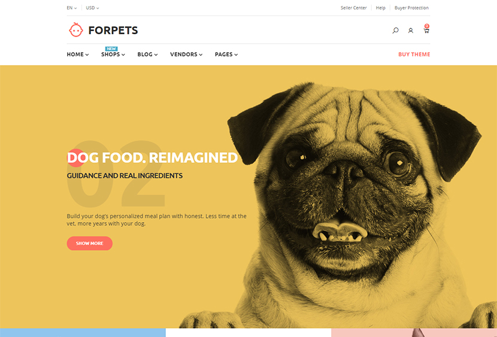Open the Blog menu
This screenshot has width=497, height=337.
147,54
